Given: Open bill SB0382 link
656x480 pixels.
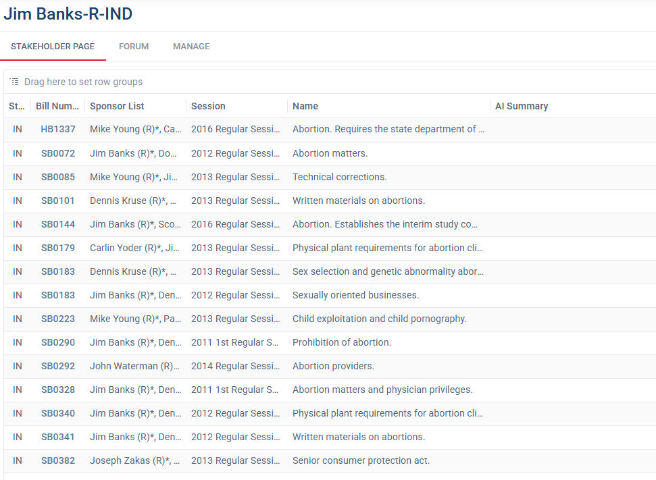Looking at the screenshot, I should point(58,460).
